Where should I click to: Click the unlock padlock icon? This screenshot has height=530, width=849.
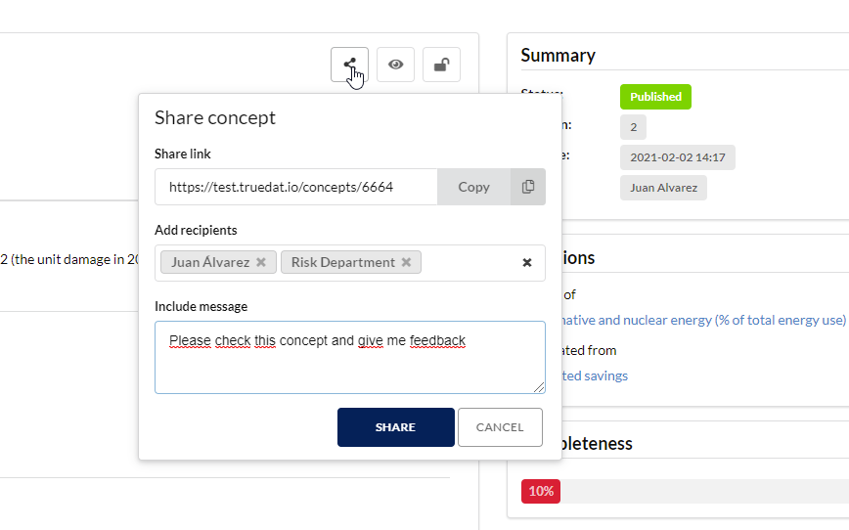pos(441,65)
